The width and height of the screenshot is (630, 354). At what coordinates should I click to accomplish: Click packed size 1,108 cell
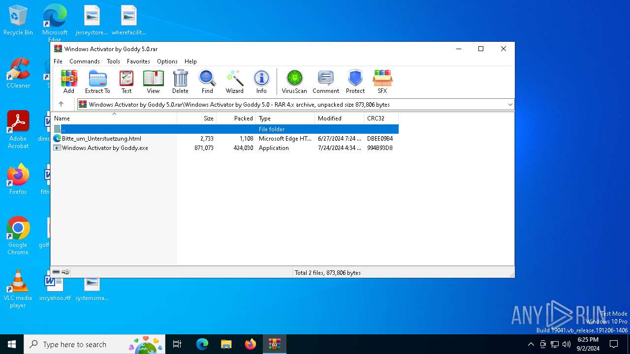247,139
